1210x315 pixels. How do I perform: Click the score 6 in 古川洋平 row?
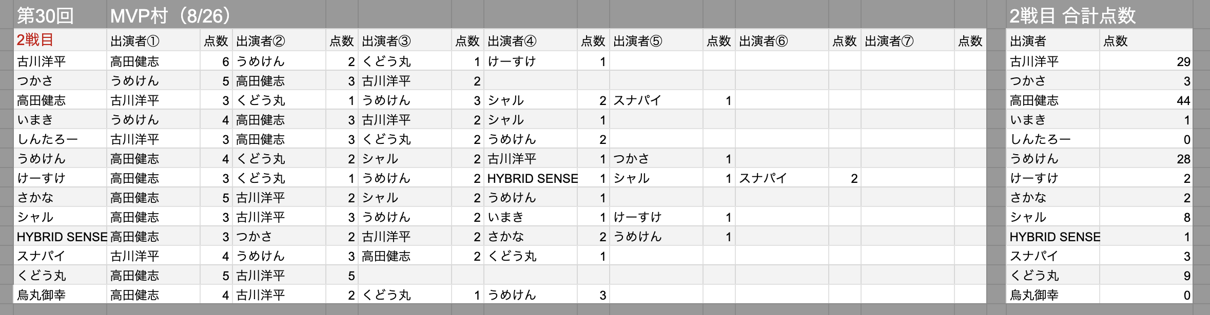(217, 61)
